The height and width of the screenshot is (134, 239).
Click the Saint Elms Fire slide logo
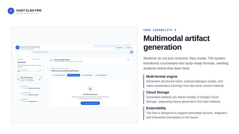[x=11, y=11]
